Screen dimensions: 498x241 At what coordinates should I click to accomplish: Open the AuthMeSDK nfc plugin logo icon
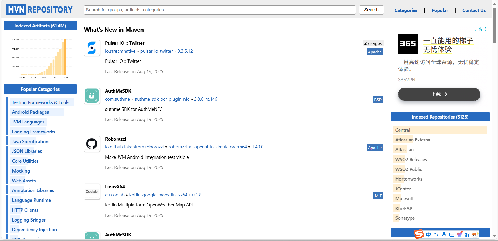[x=92, y=96]
